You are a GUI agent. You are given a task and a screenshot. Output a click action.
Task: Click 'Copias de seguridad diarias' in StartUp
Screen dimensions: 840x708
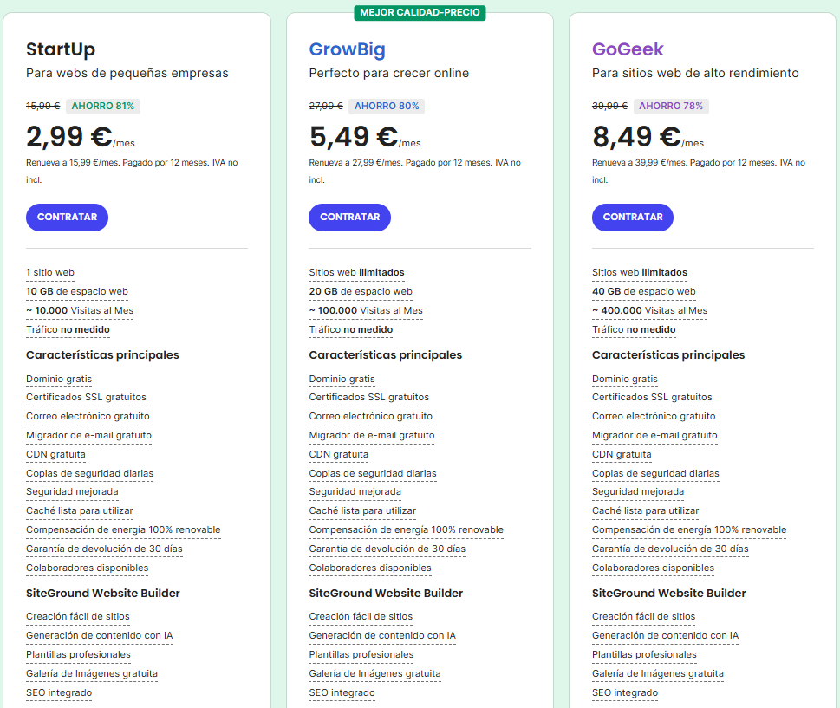tap(89, 474)
